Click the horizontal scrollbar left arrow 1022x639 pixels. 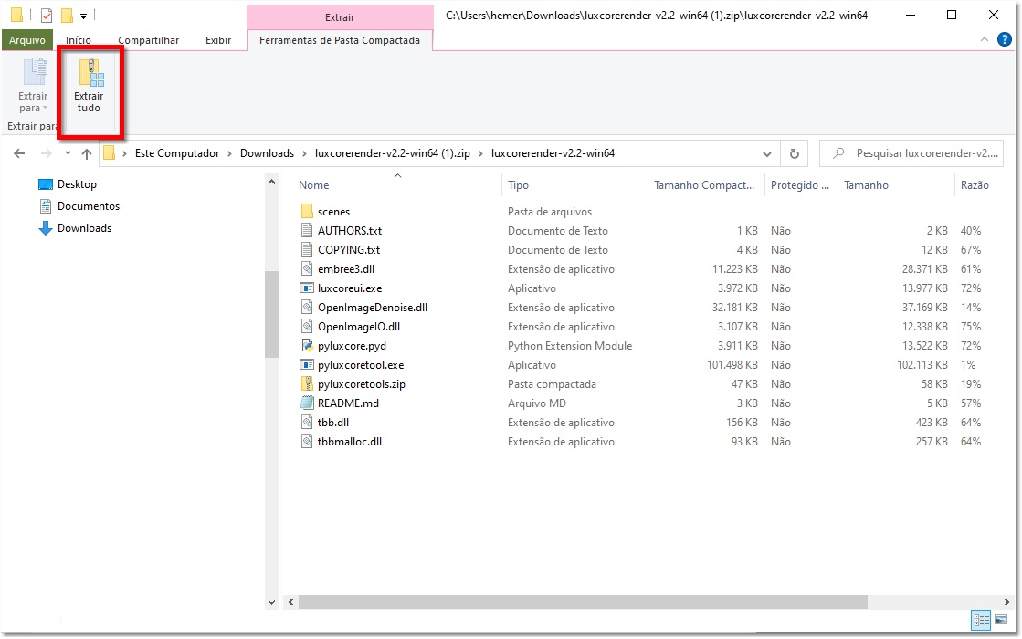tap(290, 602)
